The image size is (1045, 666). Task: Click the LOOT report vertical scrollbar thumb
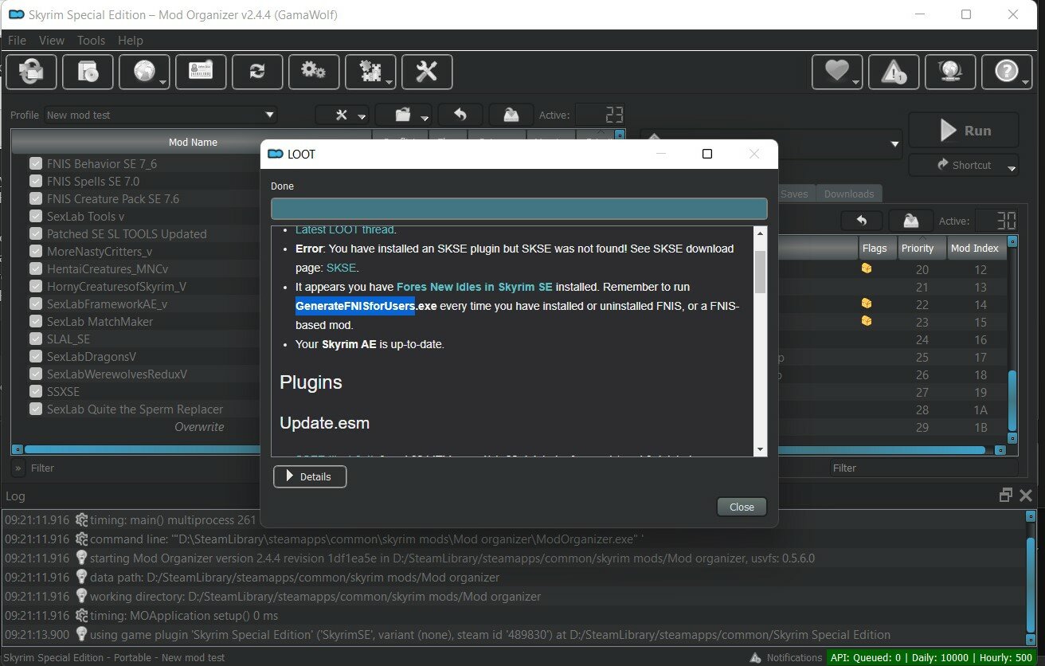[x=760, y=272]
